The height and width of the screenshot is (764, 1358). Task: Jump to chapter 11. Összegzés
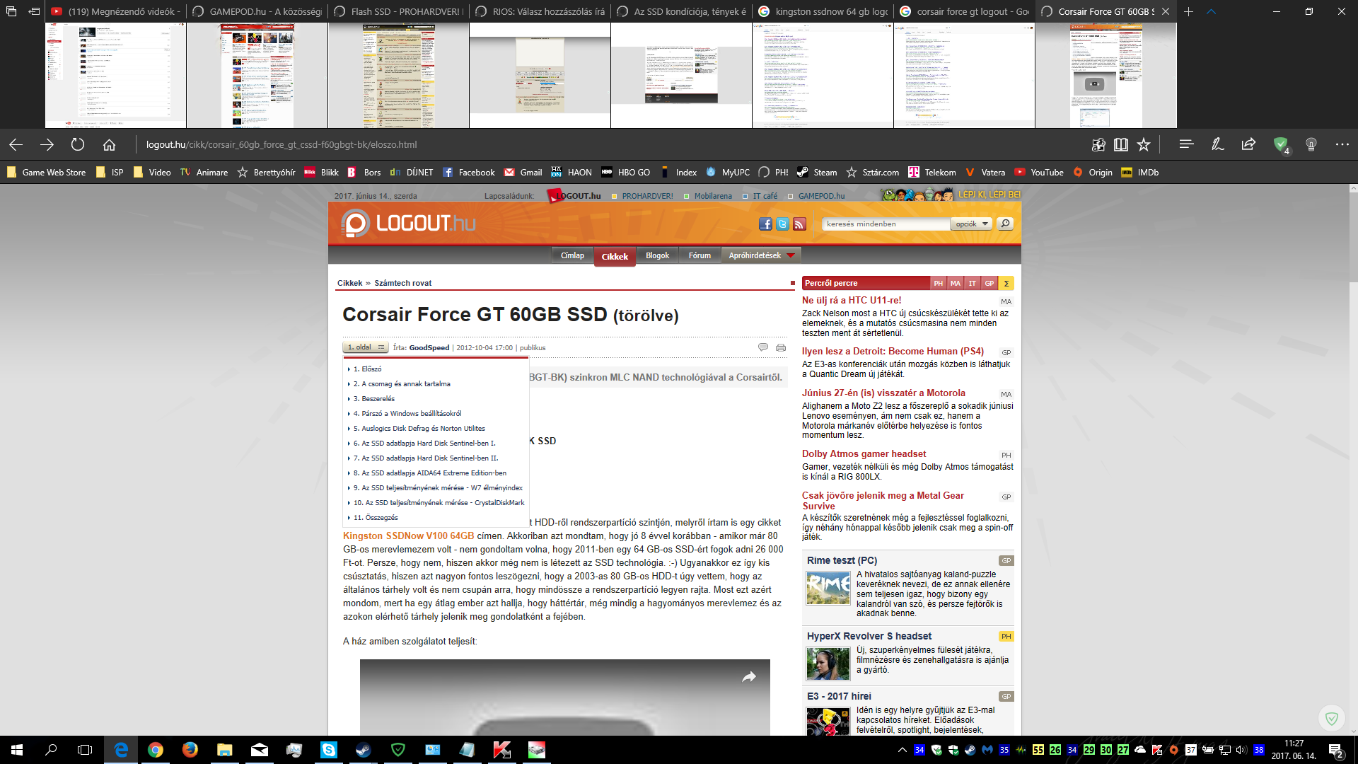(376, 518)
